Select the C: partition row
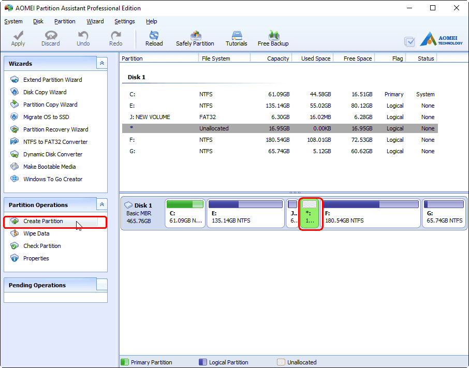 click(x=280, y=94)
